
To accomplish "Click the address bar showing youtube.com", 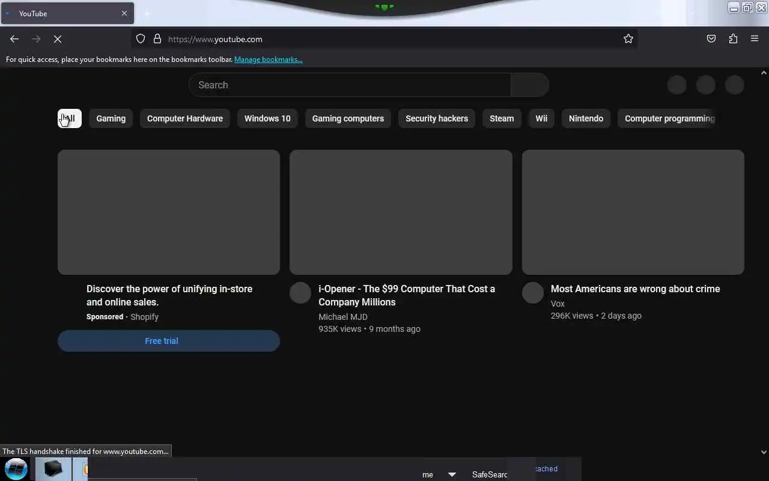I will pos(384,39).
